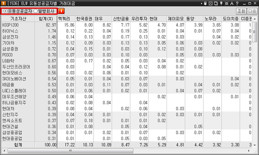This screenshot has width=259, height=155.
Task: Select the 발행회사 radio button
Action: click(x=35, y=11)
